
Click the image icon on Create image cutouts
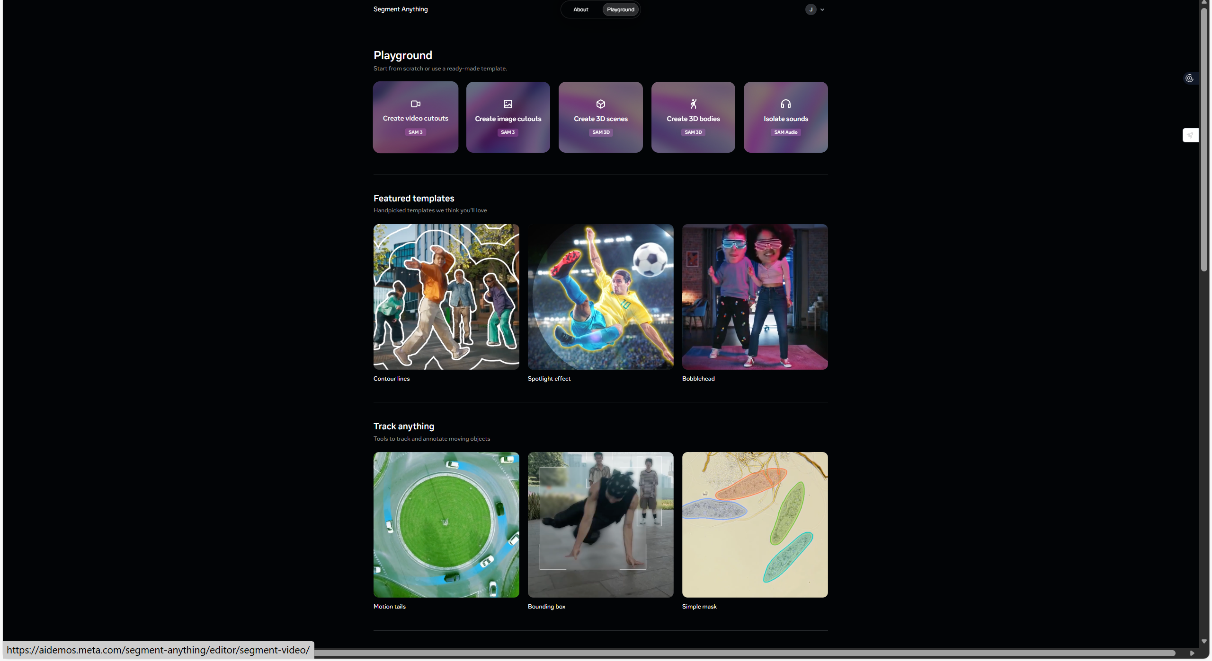[508, 104]
